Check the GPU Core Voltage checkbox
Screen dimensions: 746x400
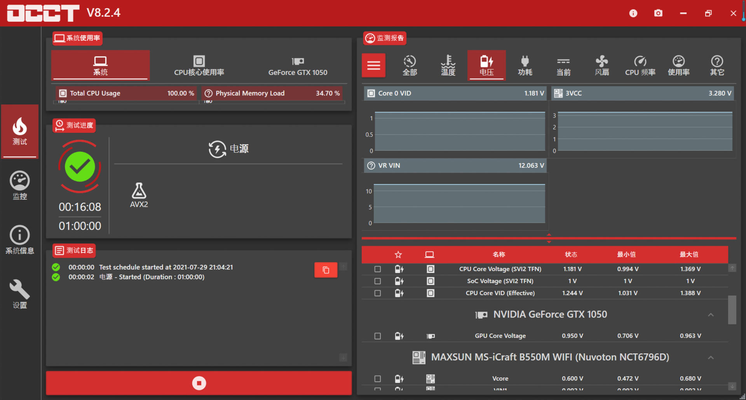378,336
